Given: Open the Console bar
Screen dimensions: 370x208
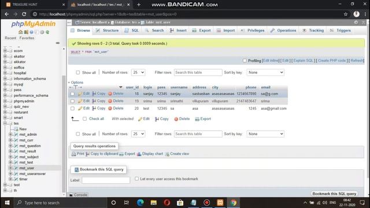Looking at the screenshot, I should click(79, 195).
